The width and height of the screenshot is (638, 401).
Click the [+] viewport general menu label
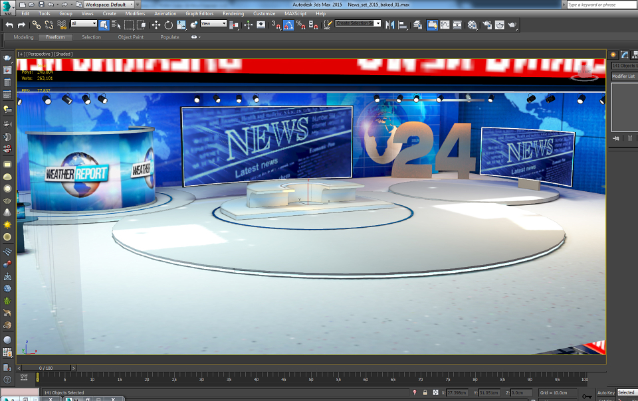point(21,54)
